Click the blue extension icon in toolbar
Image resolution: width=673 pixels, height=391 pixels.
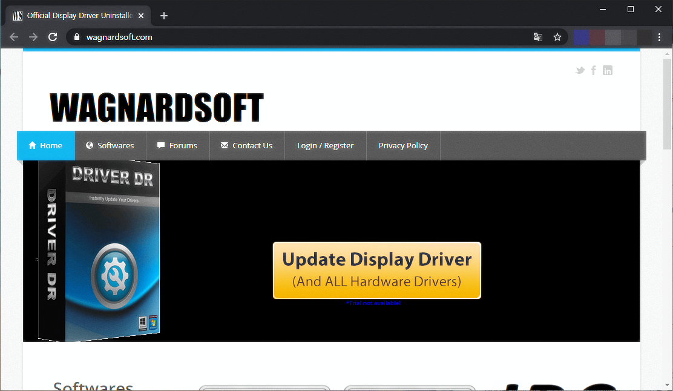[x=582, y=38]
